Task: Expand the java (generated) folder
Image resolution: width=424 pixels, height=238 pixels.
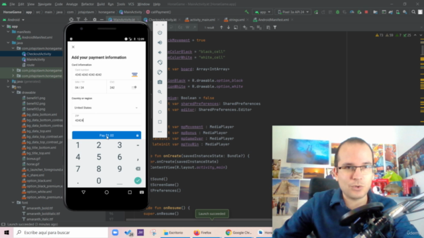Action: (x=8, y=81)
